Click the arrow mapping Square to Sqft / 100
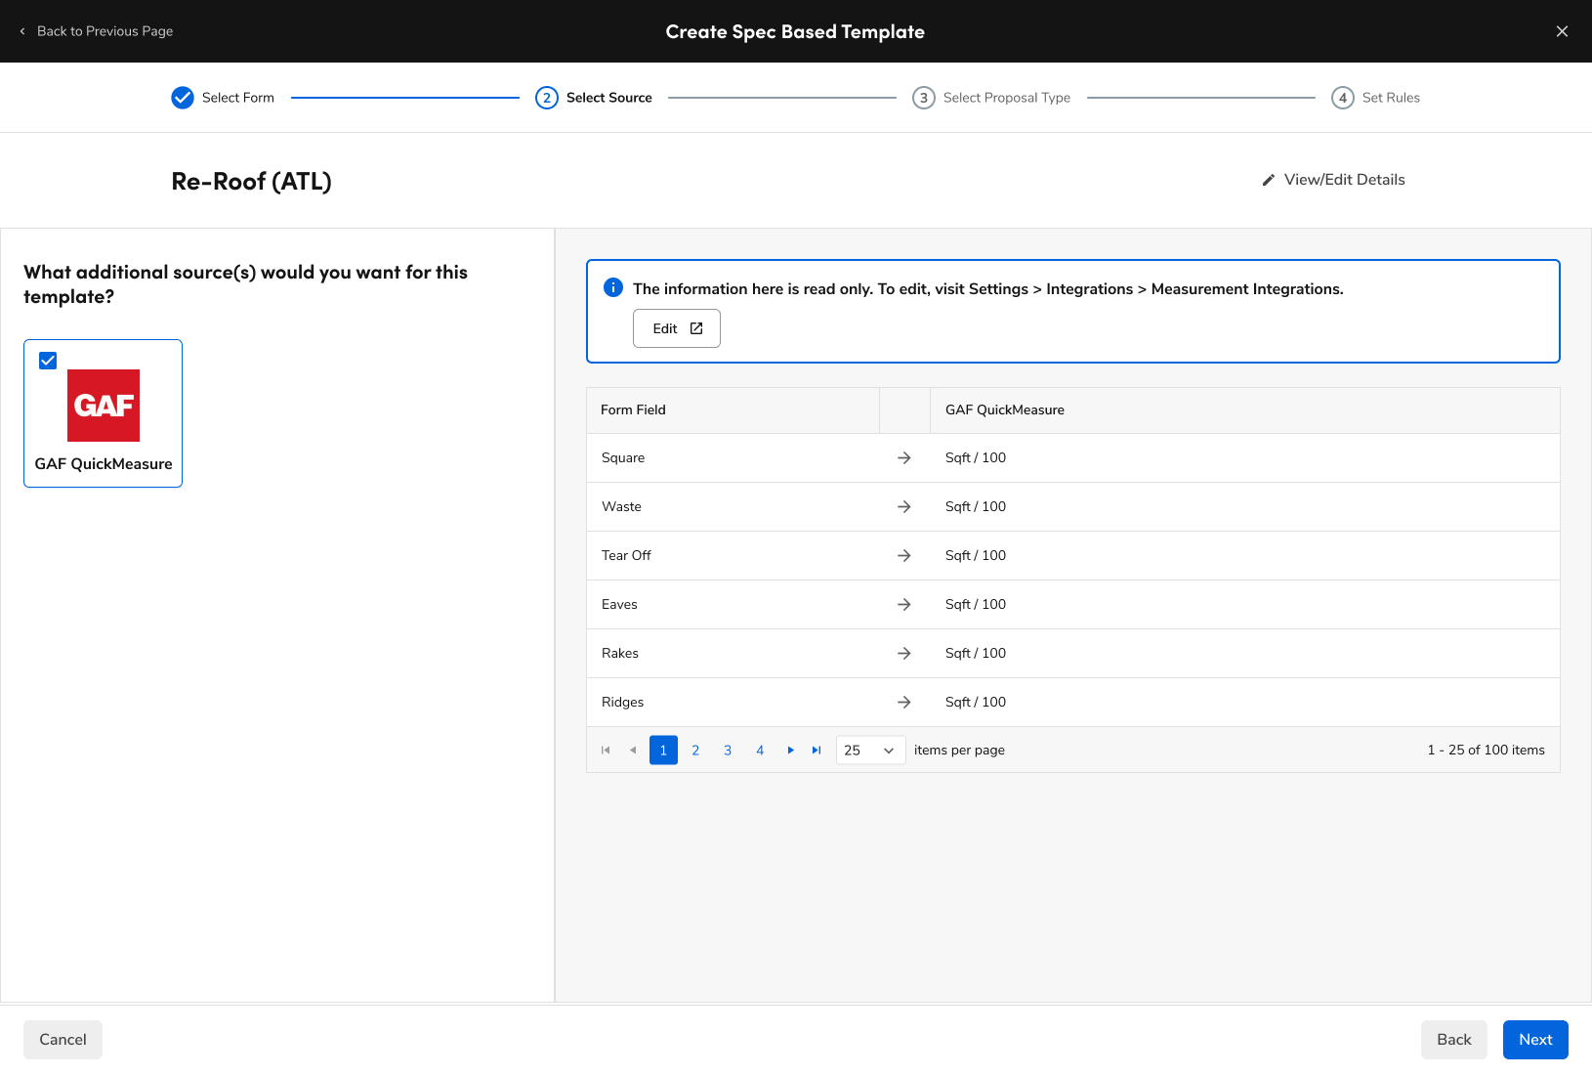 [904, 457]
